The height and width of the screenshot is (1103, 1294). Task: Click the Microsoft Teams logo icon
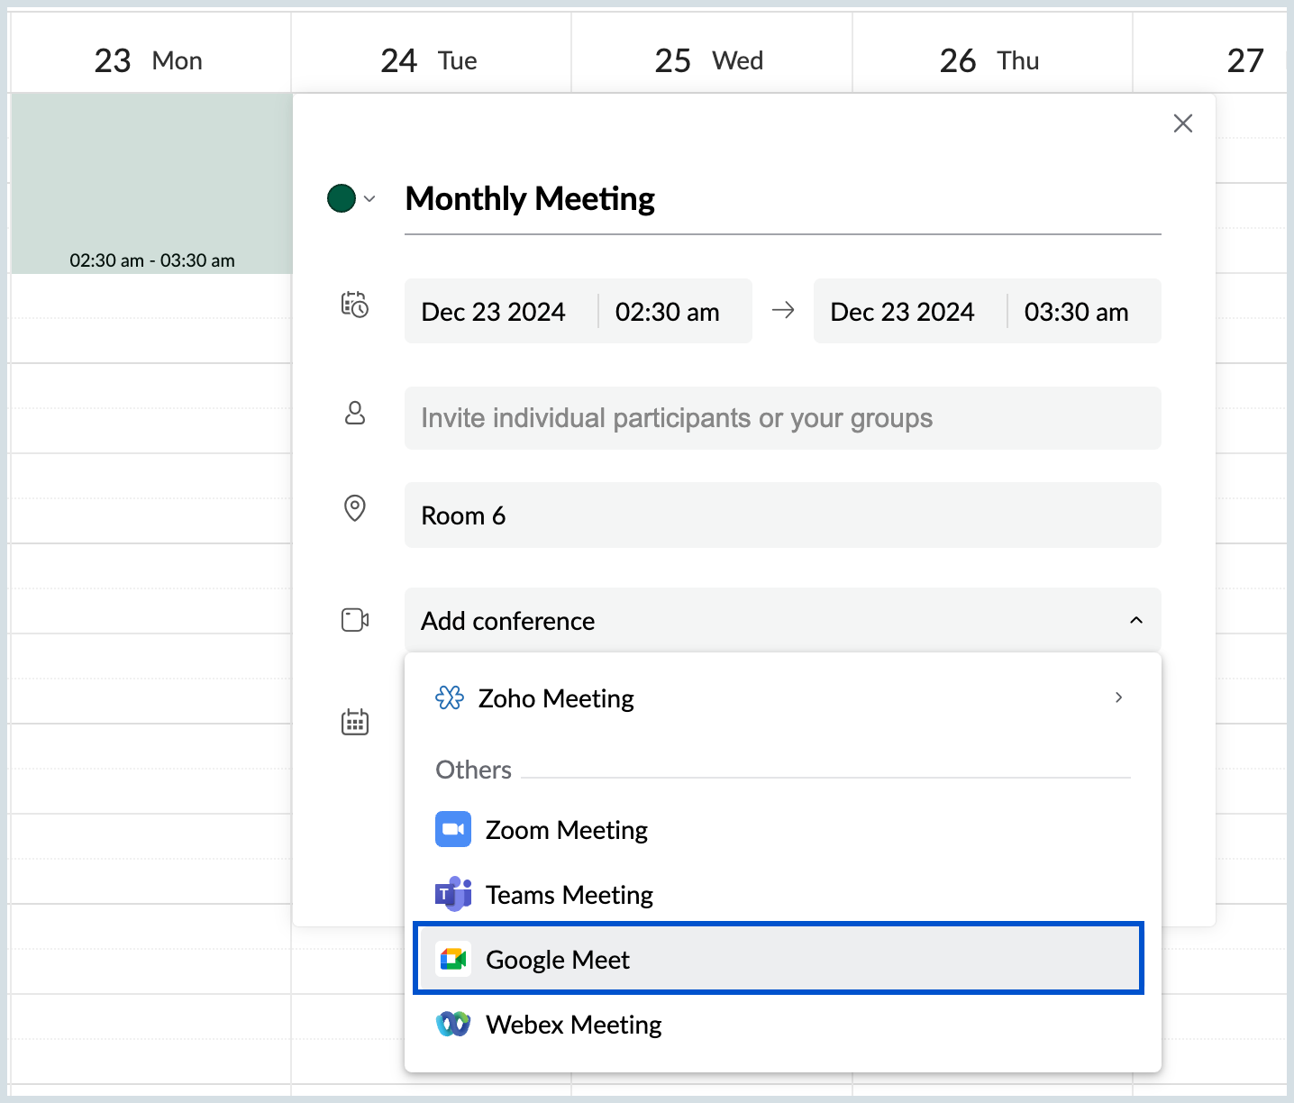coord(453,894)
